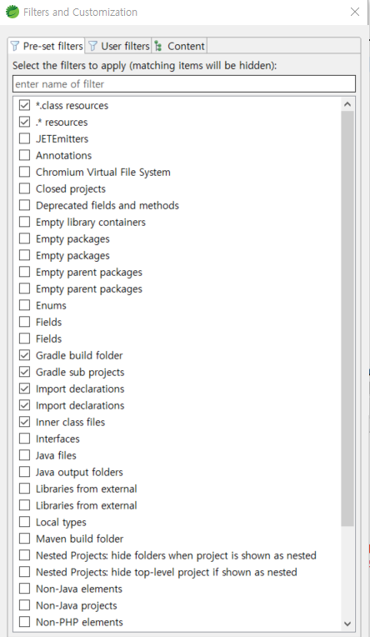Tick the Non-Java projects checkbox
Screen dimensions: 370x637
click(x=24, y=605)
